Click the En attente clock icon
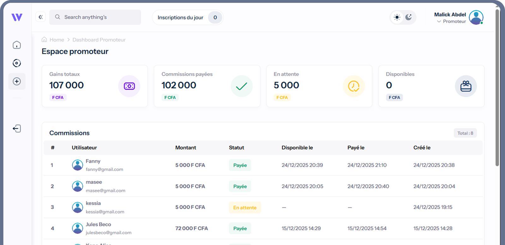Screen dimensions: 505x245 point(353,86)
